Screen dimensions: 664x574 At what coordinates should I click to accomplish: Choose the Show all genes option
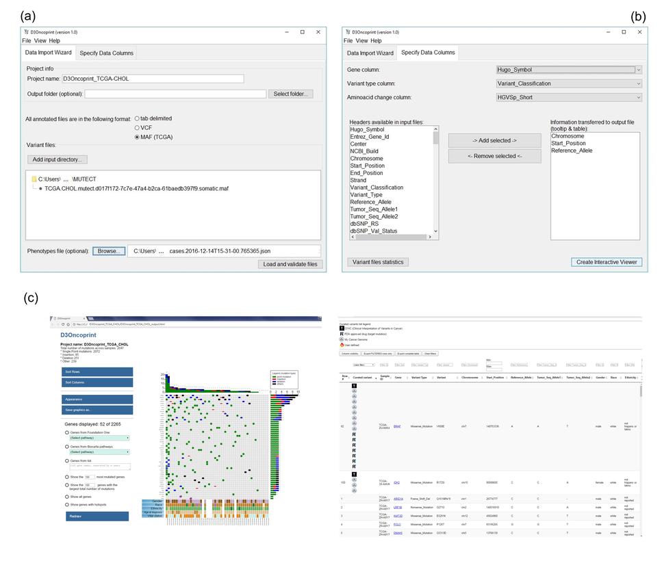(x=66, y=497)
